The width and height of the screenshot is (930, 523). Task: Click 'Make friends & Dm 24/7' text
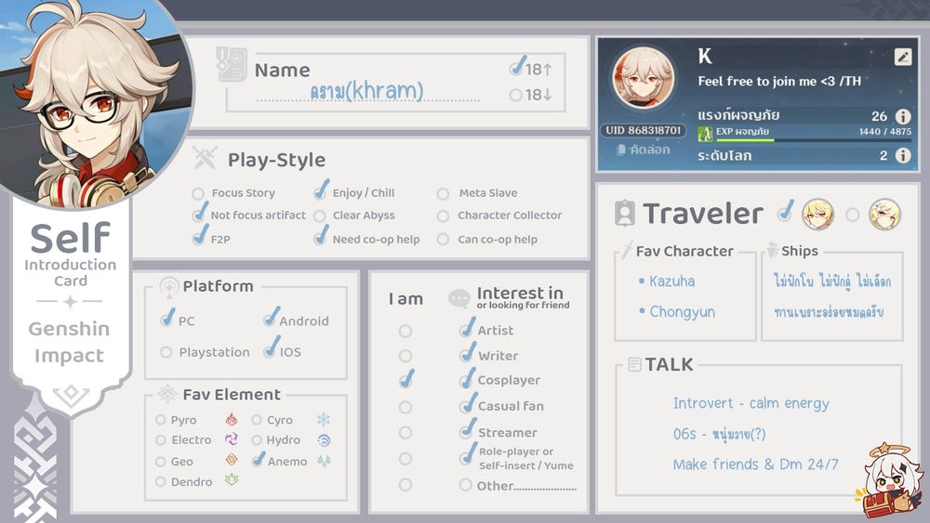(755, 464)
